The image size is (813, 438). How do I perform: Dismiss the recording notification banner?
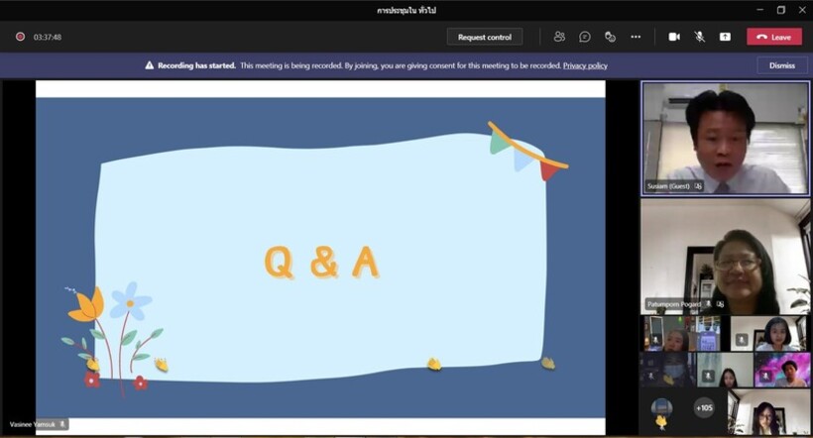point(781,65)
